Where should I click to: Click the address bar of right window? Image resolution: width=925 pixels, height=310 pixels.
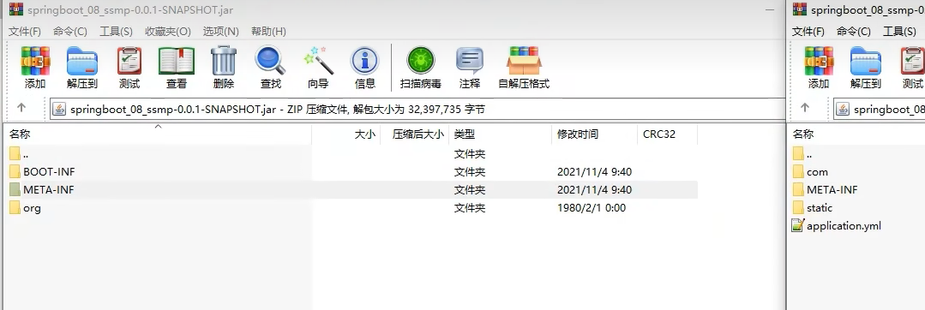(x=879, y=109)
